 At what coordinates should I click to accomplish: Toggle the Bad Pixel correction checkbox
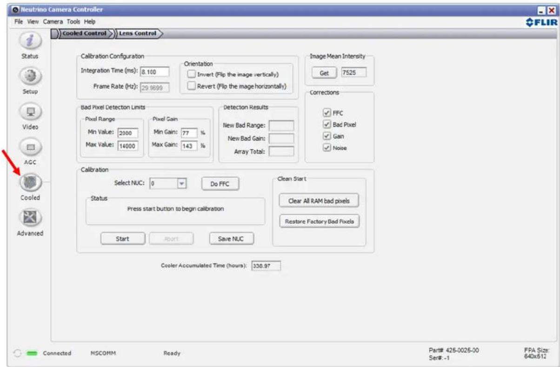(x=326, y=125)
